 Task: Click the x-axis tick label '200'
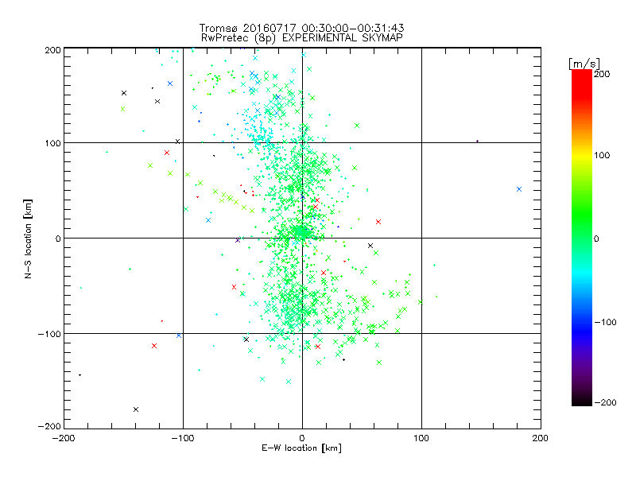541,438
